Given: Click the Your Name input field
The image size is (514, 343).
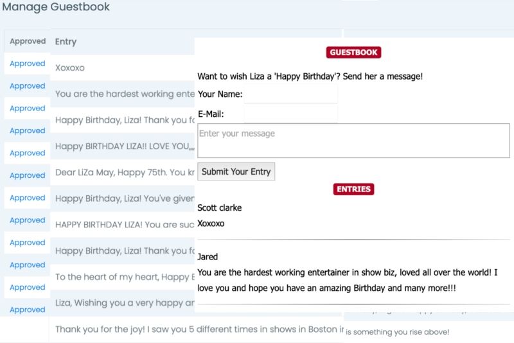Looking at the screenshot, I should point(290,94).
